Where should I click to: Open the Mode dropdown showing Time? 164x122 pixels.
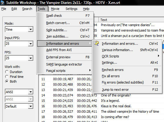point(19,29)
